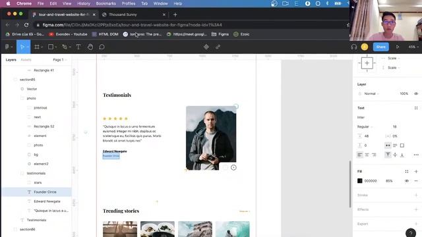The width and height of the screenshot is (422, 237).
Task: Open Evondev - Youtube bookmark
Action: click(69, 34)
